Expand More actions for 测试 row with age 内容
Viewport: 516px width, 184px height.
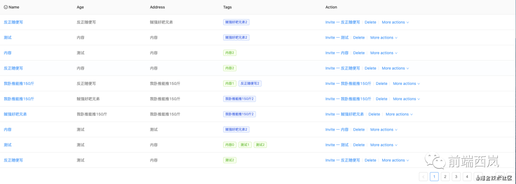[384, 38]
